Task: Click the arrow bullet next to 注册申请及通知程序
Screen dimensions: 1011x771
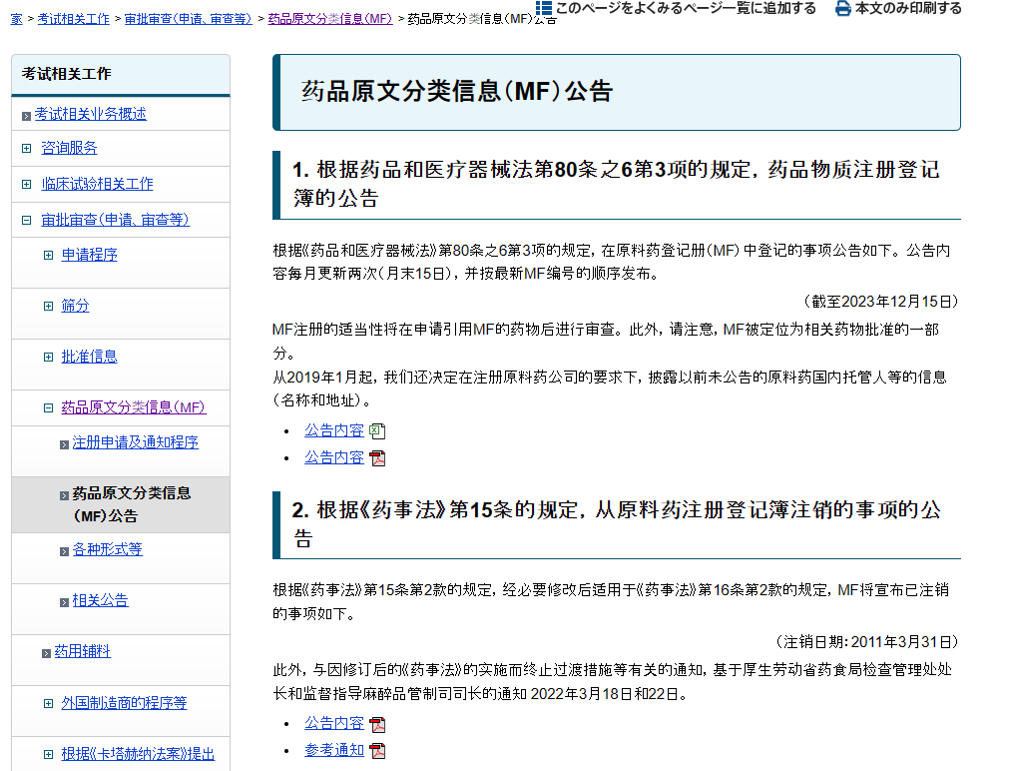Action: click(64, 444)
